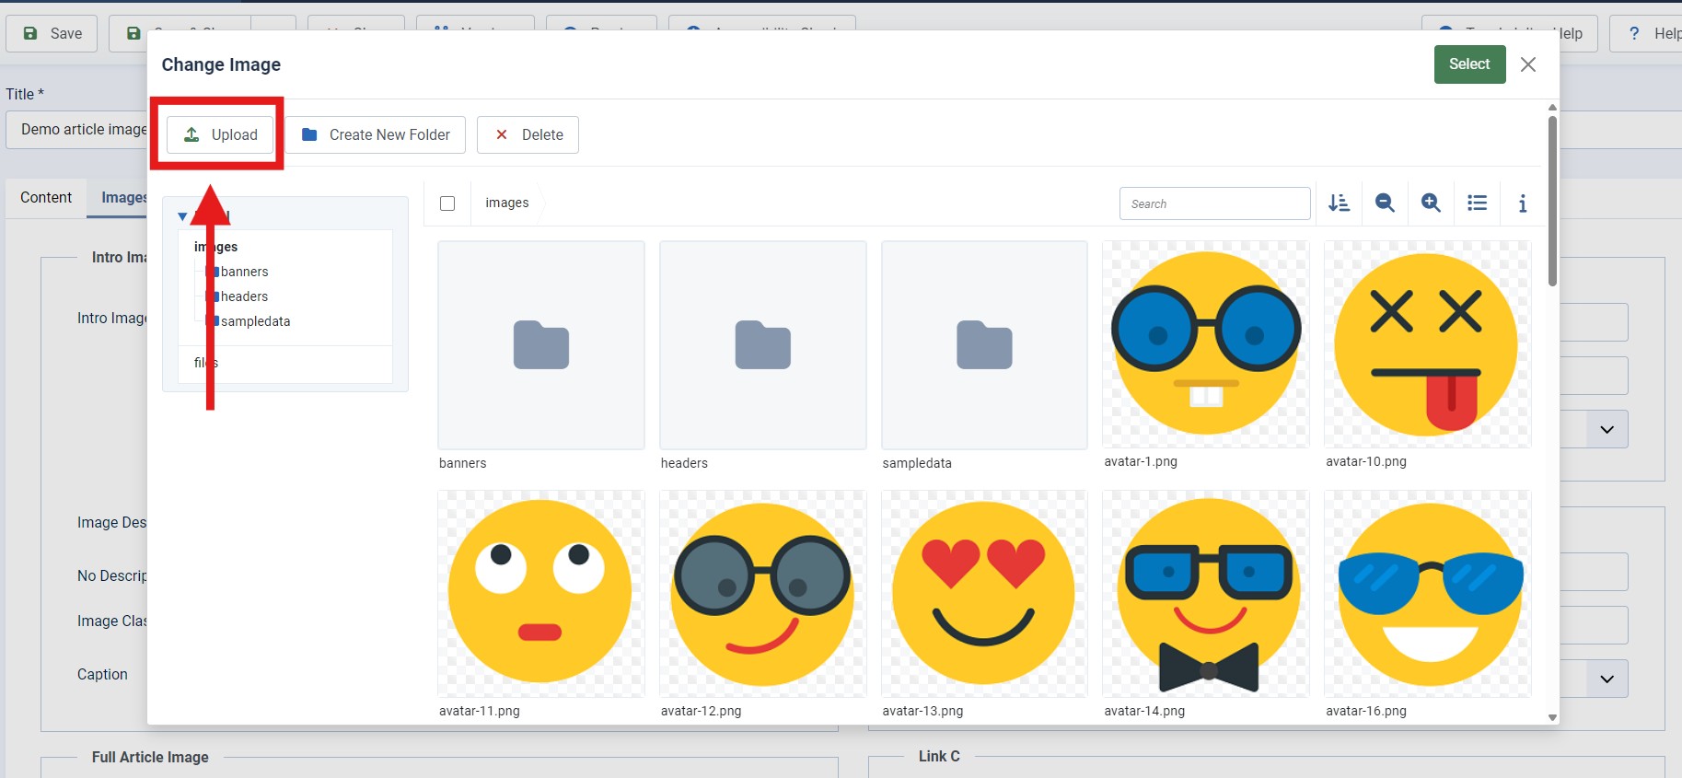Click the red X icon on Delete
Screen dimensions: 1682x778
point(502,134)
